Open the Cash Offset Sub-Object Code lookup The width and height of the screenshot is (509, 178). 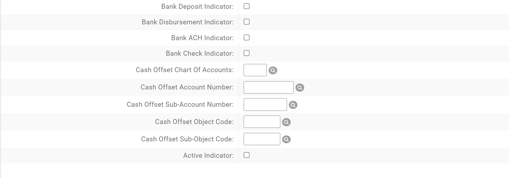tap(286, 139)
